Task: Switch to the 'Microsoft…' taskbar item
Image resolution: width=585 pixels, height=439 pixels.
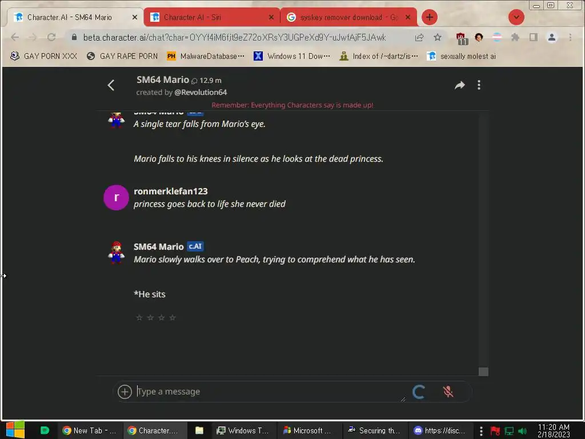Action: coord(310,430)
